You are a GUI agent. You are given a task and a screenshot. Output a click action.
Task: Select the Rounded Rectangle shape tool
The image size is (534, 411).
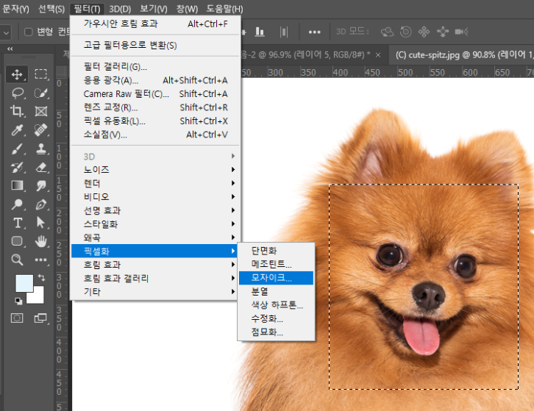click(x=17, y=241)
